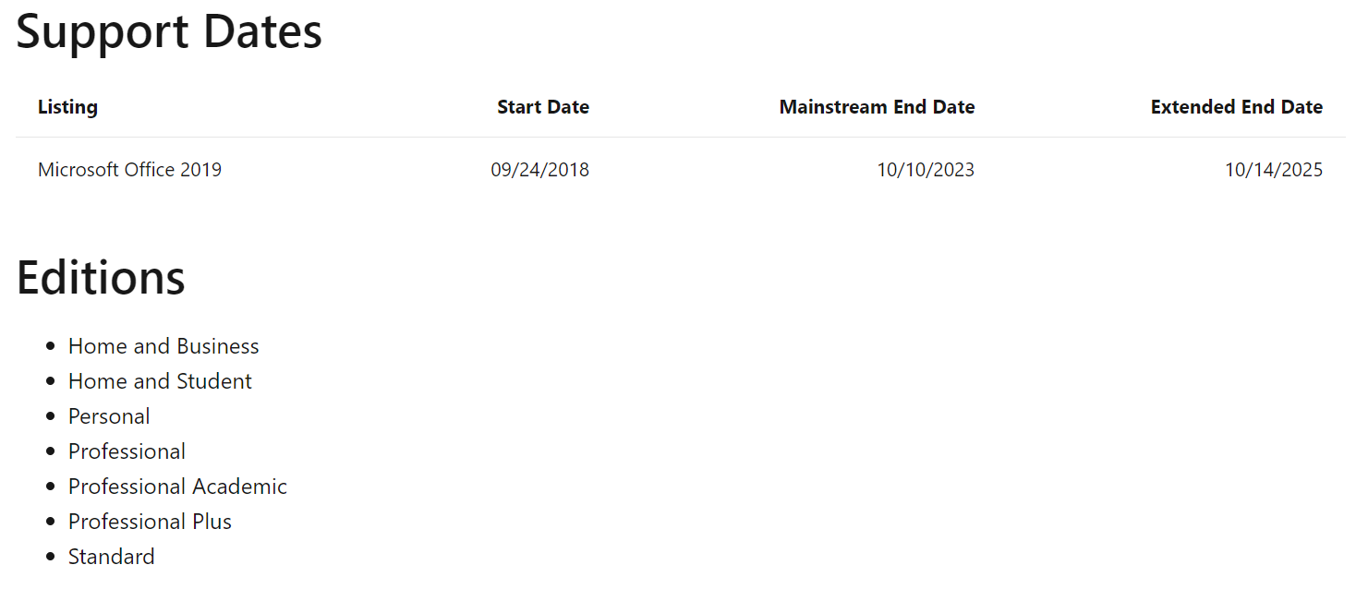Click the bullet before Standard
Screen dimensions: 1356x589
tap(51, 558)
